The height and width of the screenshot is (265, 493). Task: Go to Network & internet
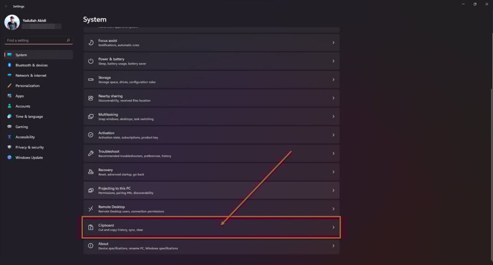[39, 76]
